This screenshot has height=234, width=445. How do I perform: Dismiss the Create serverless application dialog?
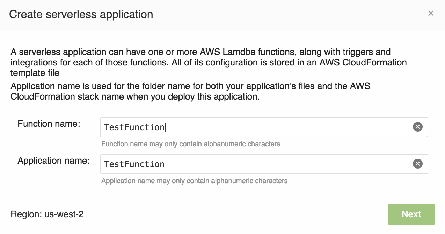(431, 13)
